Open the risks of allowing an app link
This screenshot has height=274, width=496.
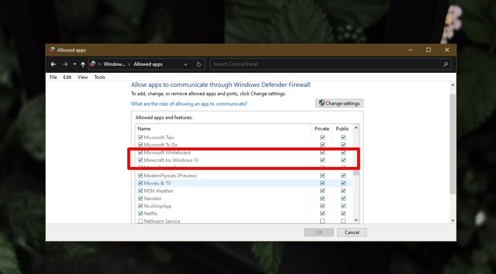point(189,104)
